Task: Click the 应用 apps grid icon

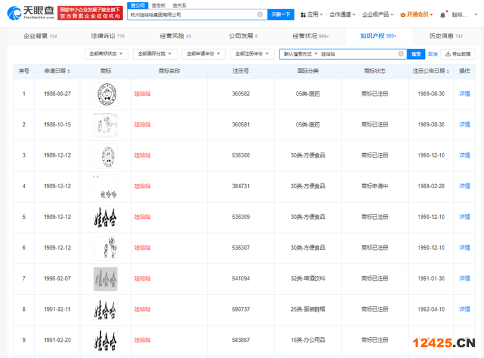Action: 303,14
